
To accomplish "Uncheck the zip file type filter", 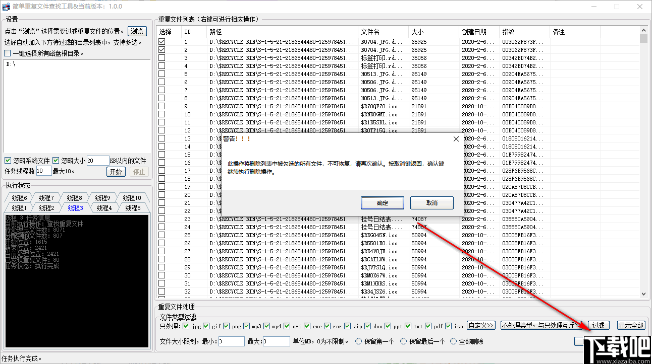I will (x=348, y=326).
